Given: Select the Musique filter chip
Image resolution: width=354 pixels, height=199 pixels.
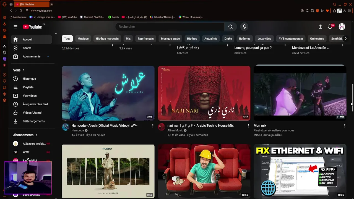Looking at the screenshot, I should point(83,39).
